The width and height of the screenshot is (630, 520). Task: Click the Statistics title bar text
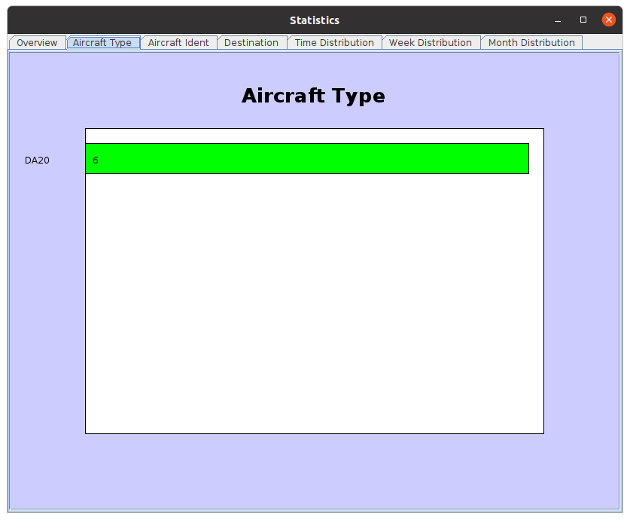315,20
